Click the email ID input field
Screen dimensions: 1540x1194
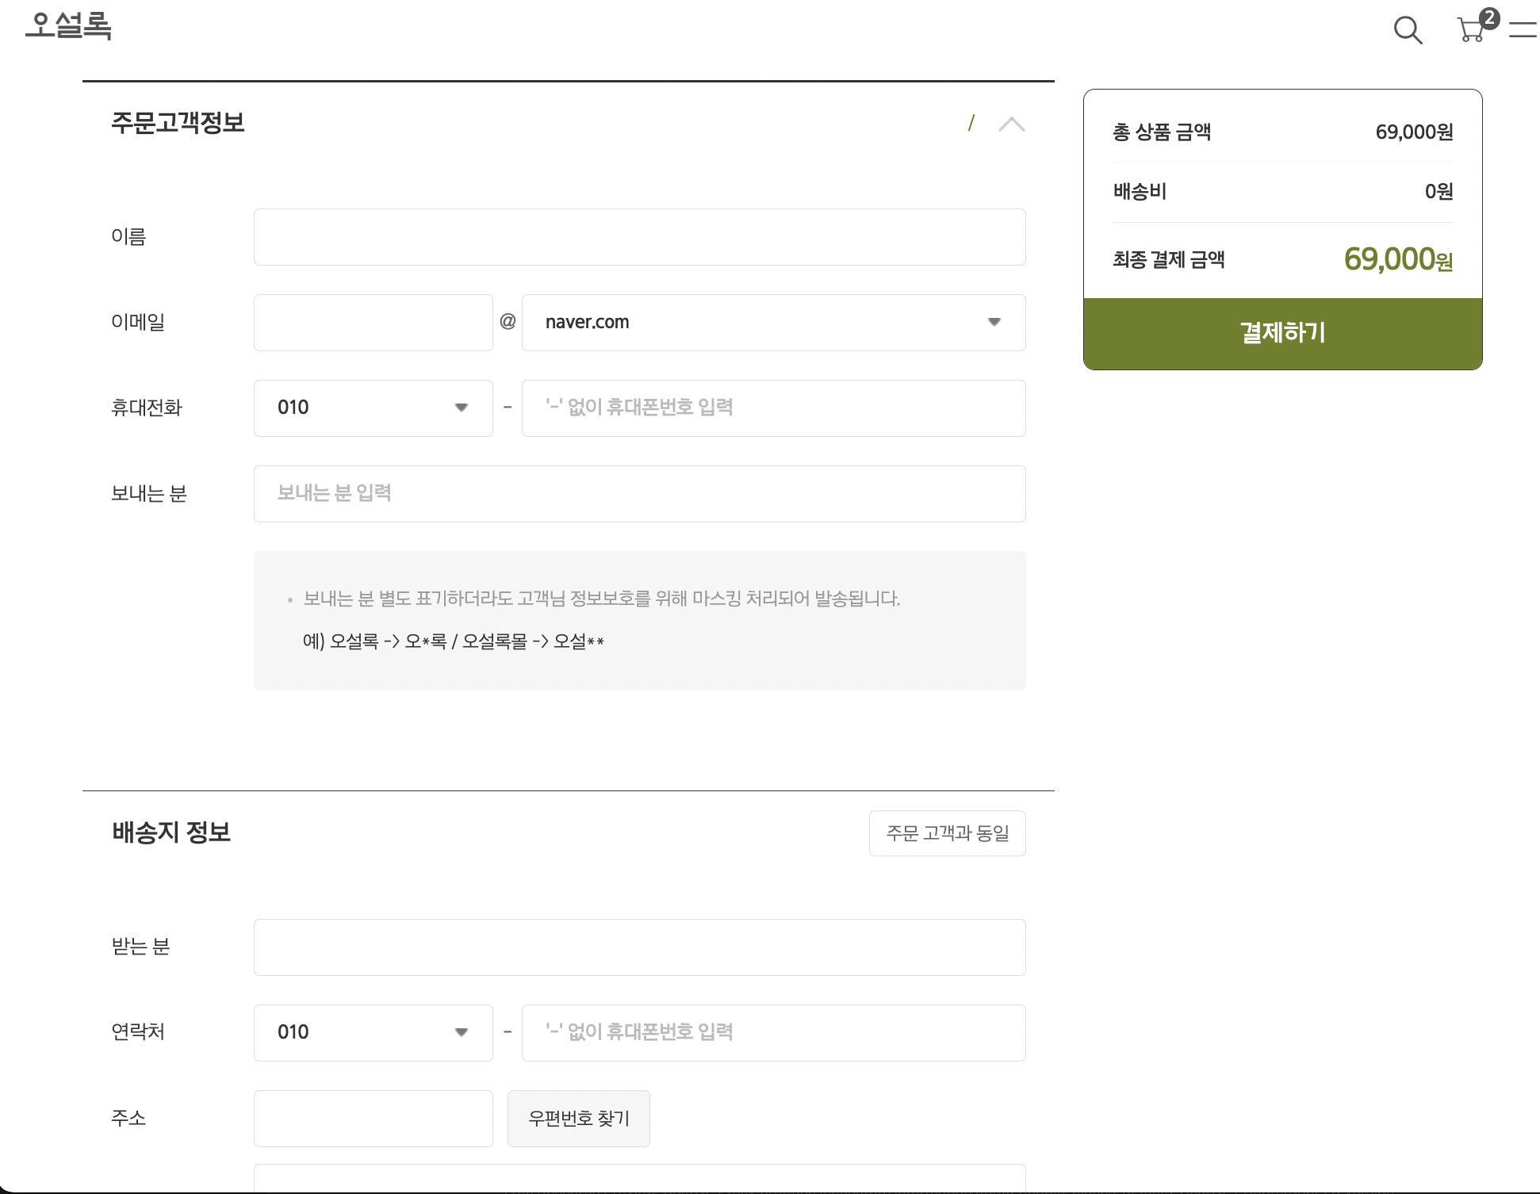(x=373, y=323)
